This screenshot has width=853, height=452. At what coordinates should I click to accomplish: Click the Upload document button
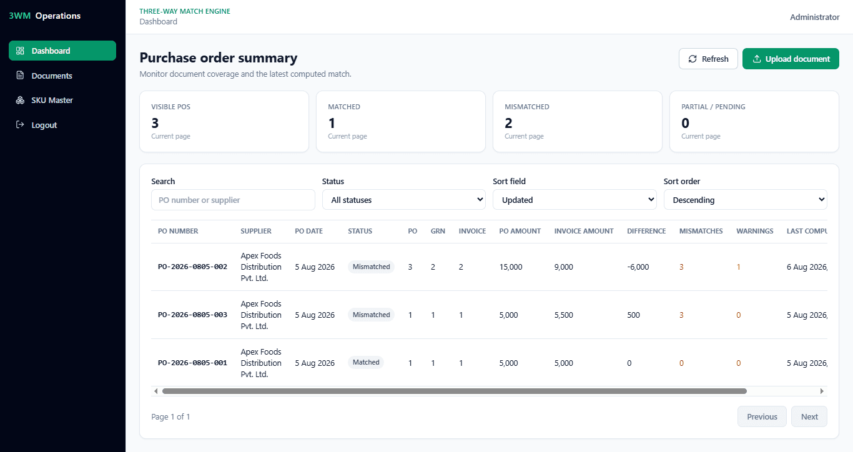(x=791, y=59)
